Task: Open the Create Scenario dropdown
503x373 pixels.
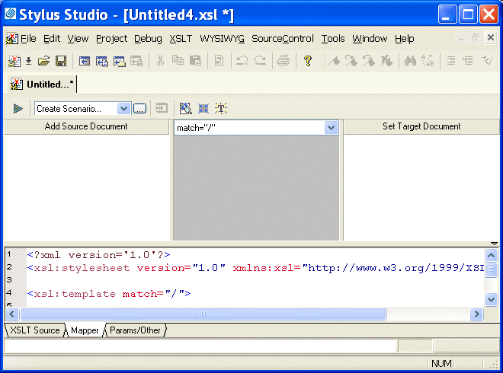Action: 123,109
